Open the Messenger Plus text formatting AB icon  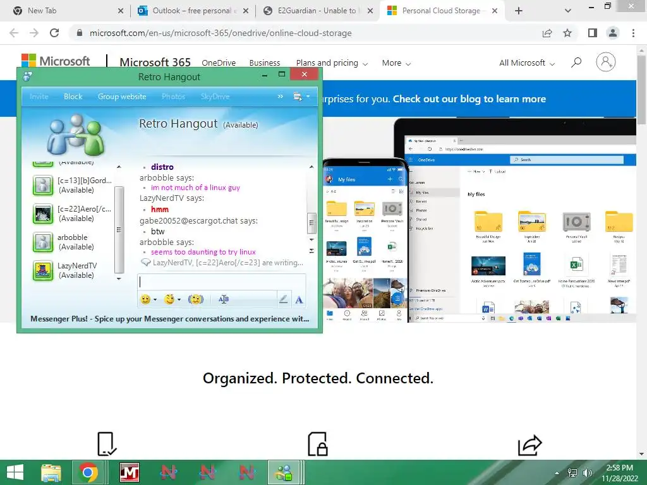224,299
